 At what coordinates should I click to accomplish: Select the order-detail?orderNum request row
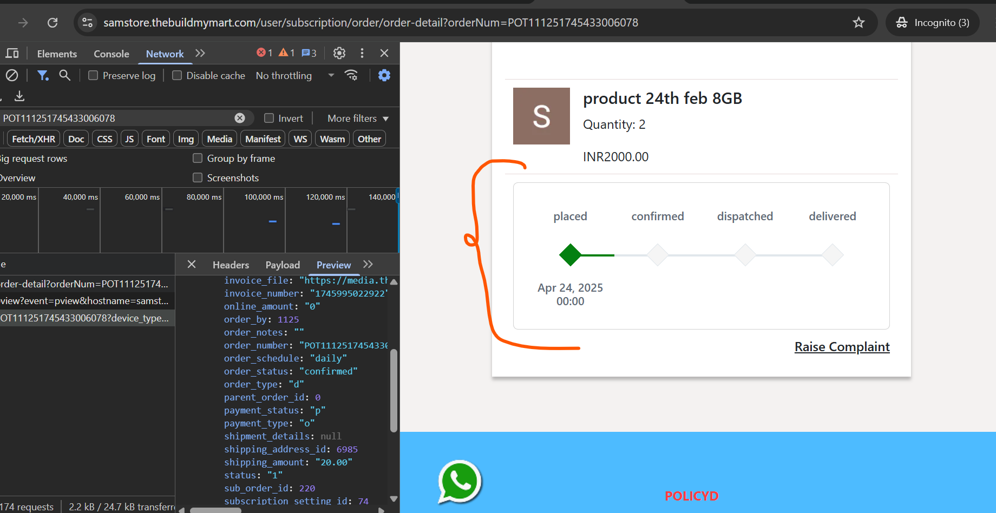pyautogui.click(x=87, y=284)
